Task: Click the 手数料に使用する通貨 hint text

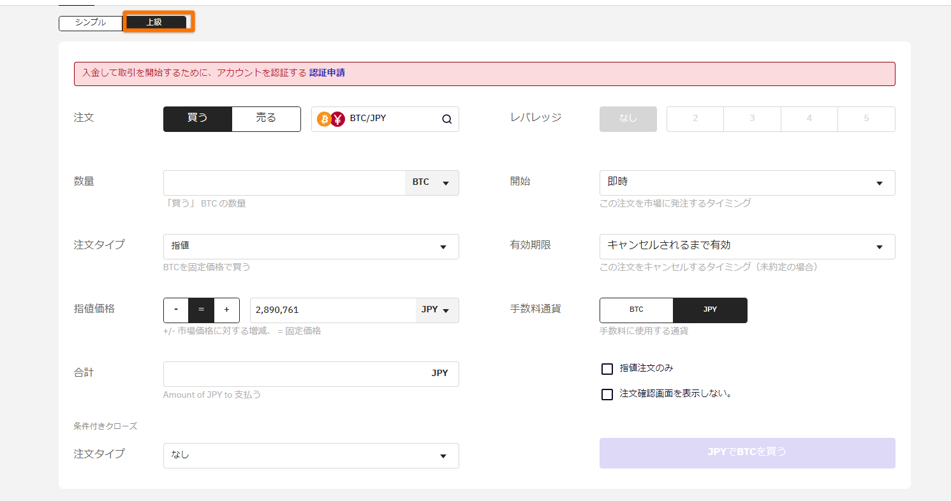Action: [644, 331]
